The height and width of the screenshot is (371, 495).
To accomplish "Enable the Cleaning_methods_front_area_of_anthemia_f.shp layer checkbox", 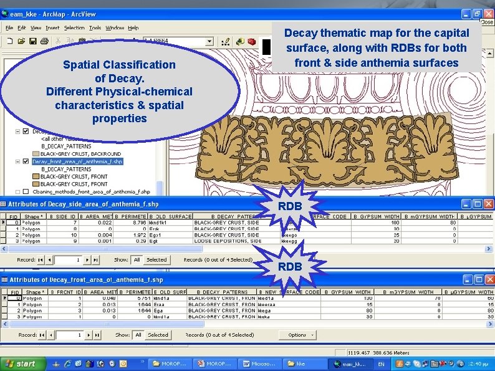I will tap(26, 191).
